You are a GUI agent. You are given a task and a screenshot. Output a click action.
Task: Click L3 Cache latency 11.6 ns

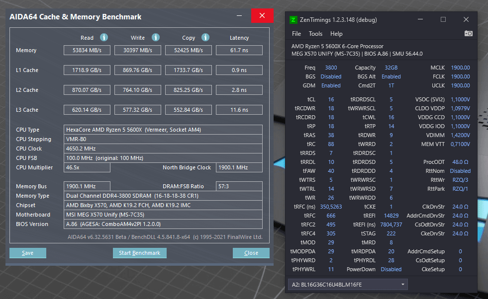tap(239, 110)
